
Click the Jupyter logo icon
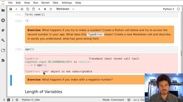[x=3, y=3]
